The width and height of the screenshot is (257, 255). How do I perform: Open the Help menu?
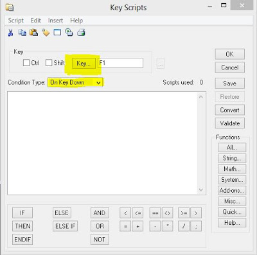coord(76,21)
